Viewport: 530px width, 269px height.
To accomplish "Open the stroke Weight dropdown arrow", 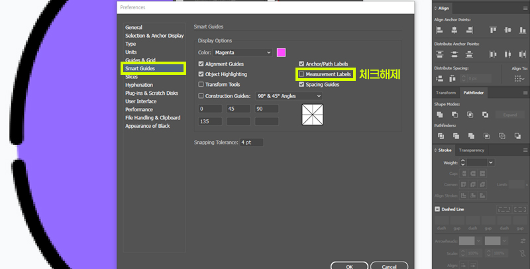I will coord(491,162).
